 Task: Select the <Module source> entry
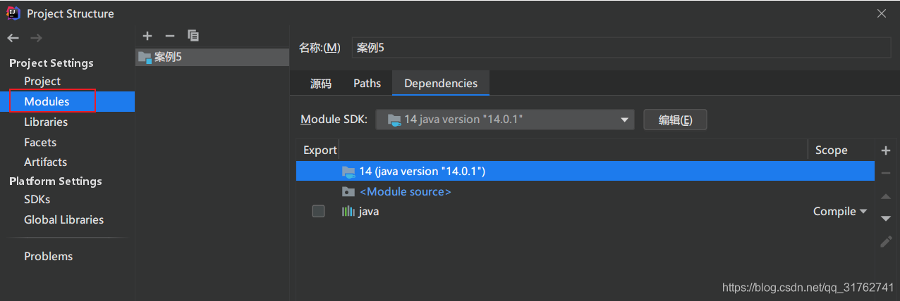pos(405,191)
